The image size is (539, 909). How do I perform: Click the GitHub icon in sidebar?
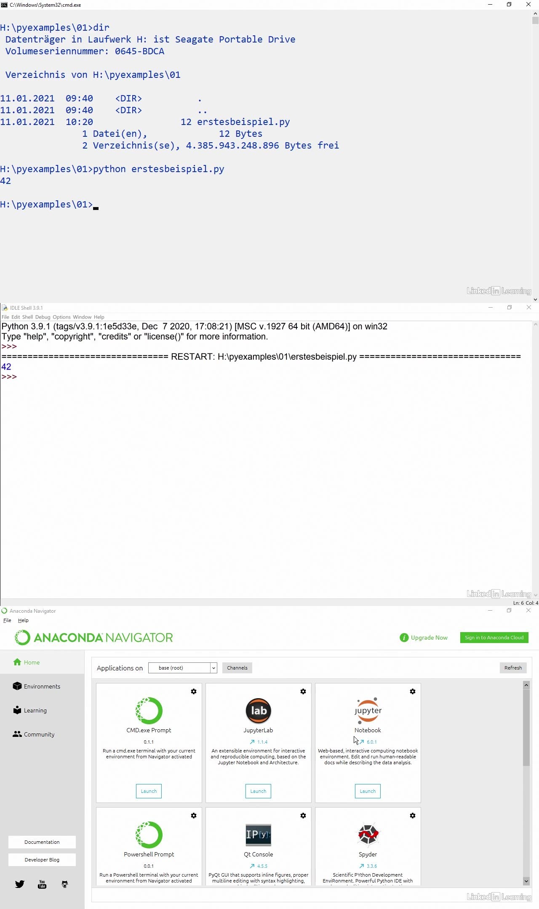click(64, 884)
